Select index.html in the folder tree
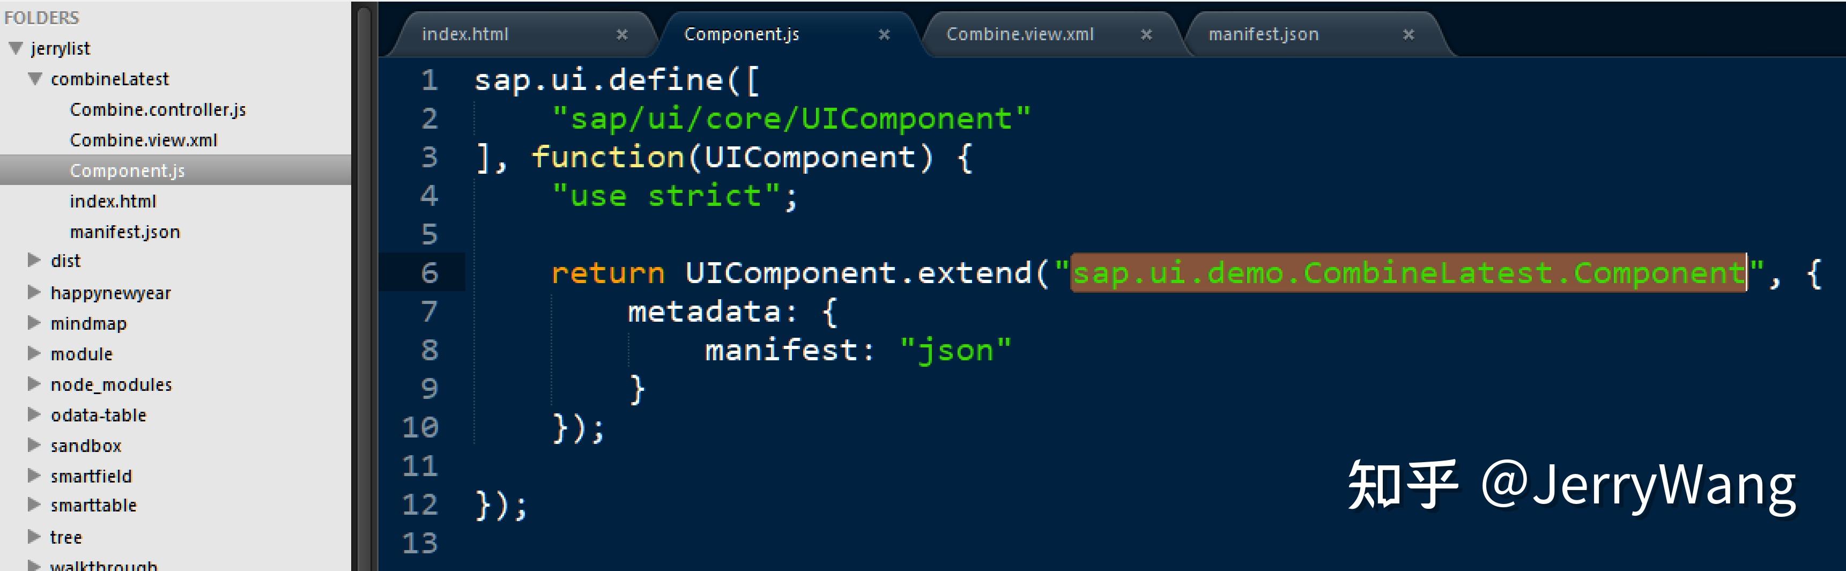 click(x=113, y=201)
